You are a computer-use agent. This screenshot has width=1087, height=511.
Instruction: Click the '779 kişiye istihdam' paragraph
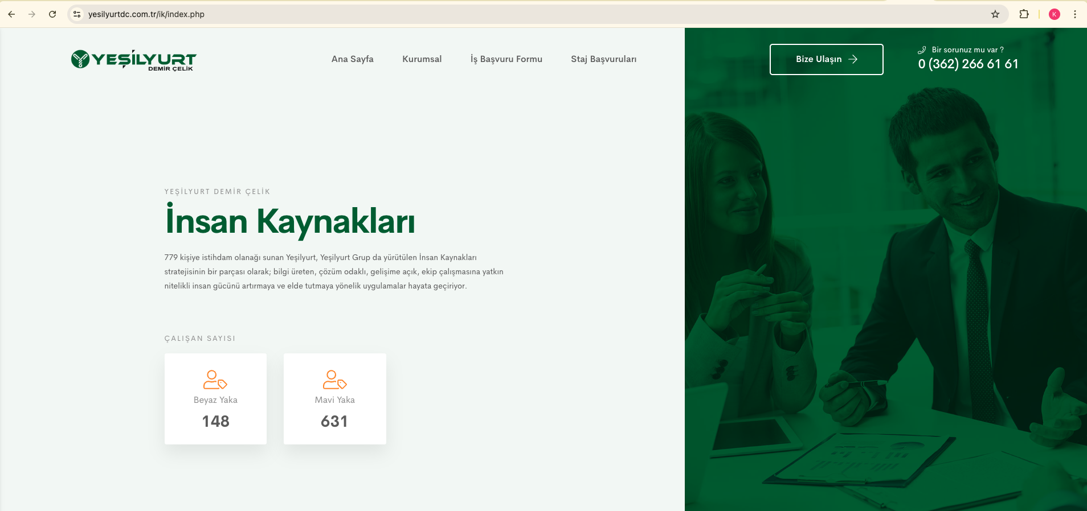(x=334, y=272)
